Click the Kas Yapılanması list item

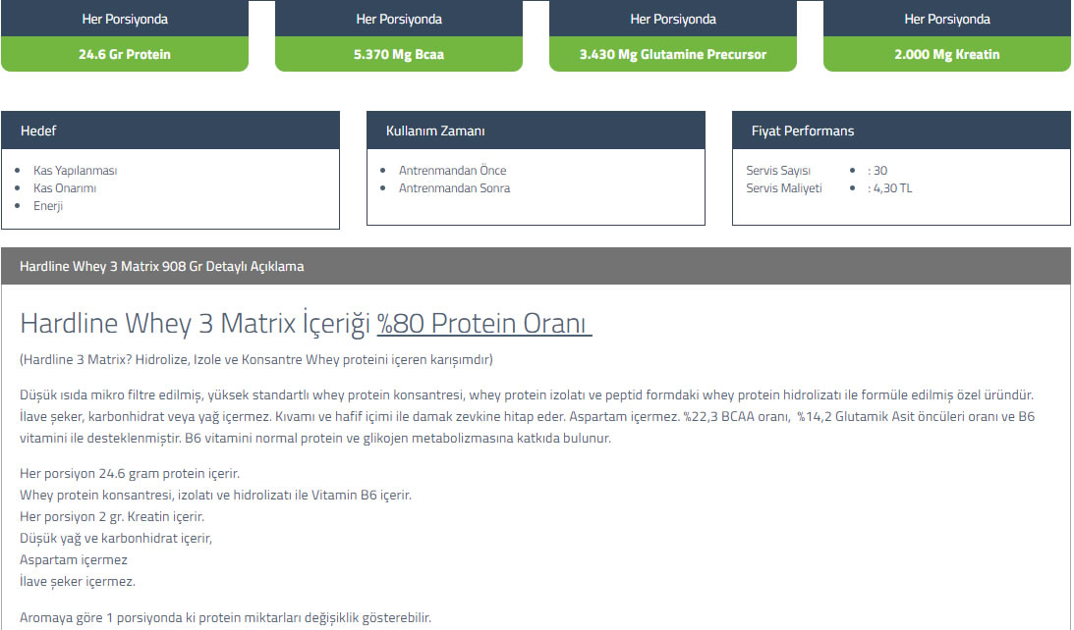pos(76,171)
